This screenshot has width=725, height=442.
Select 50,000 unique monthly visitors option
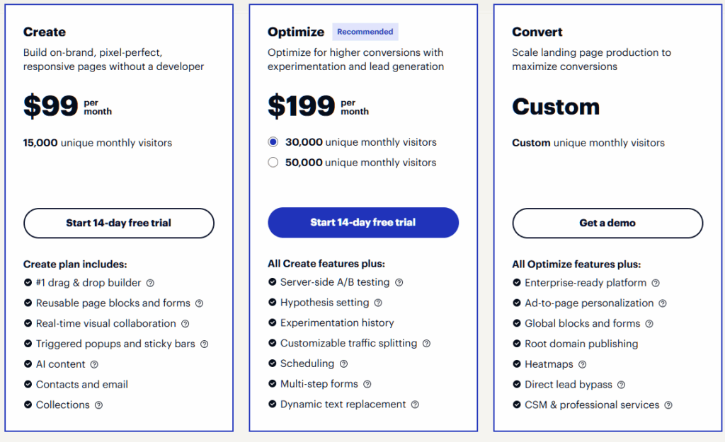tap(273, 163)
